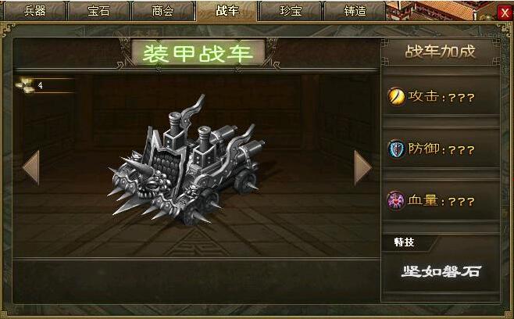The height and width of the screenshot is (319, 514).
Task: Click the 特技 skill label
Action: [x=404, y=242]
